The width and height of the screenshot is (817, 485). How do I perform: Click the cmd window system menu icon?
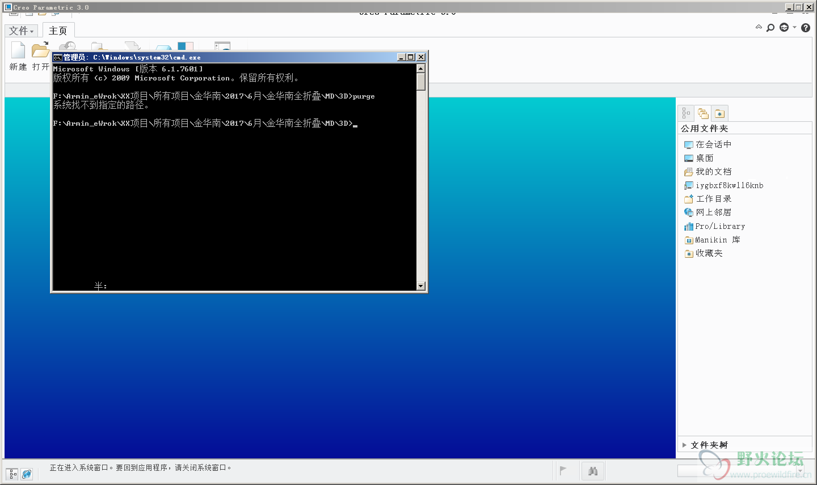click(57, 57)
